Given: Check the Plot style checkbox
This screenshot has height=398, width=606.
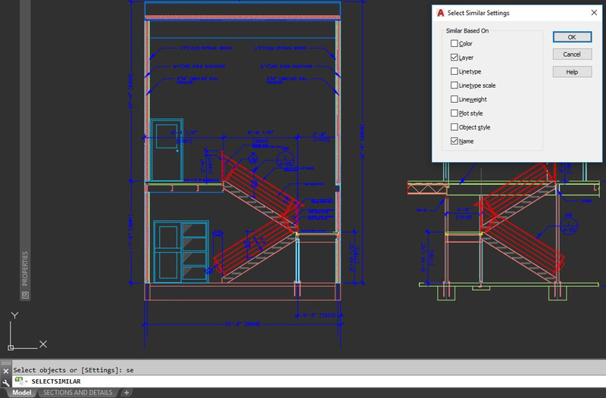Looking at the screenshot, I should tap(454, 113).
